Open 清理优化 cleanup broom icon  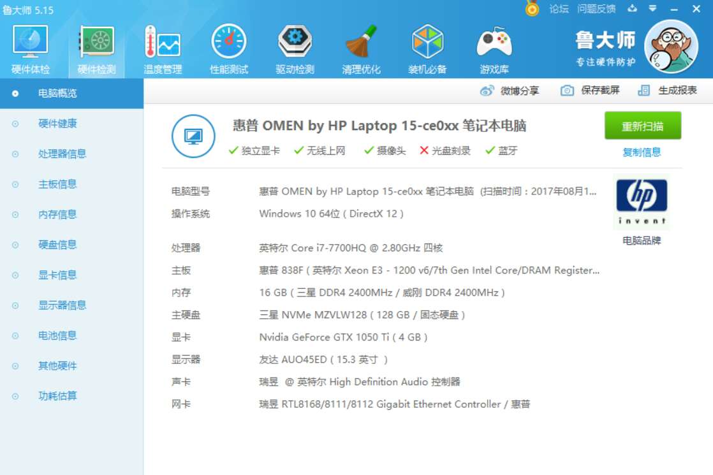click(x=361, y=49)
